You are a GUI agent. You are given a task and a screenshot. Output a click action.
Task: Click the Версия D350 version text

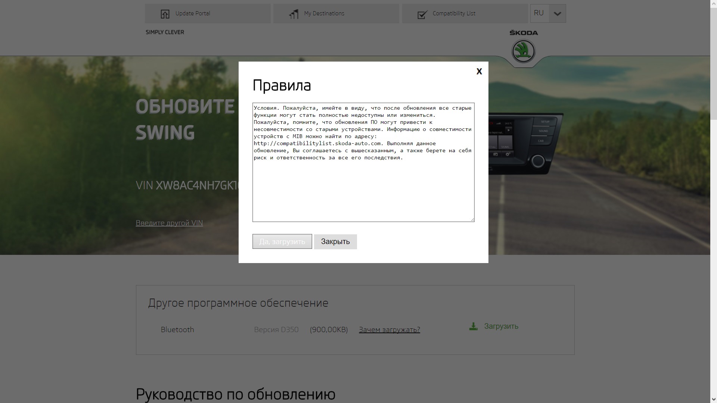tap(276, 329)
